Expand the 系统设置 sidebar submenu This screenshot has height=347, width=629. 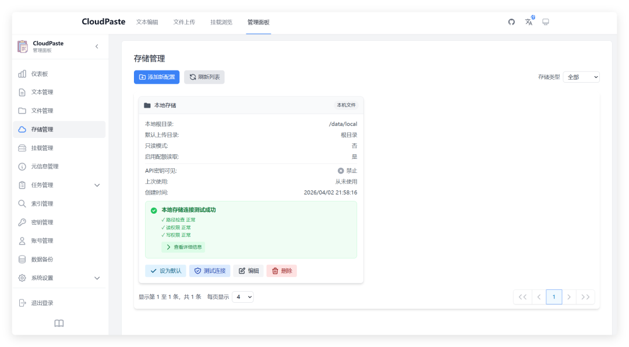97,278
